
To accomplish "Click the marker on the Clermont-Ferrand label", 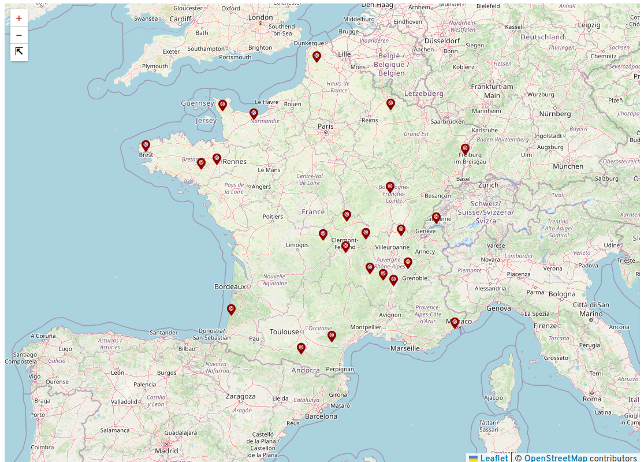I will pos(346,247).
